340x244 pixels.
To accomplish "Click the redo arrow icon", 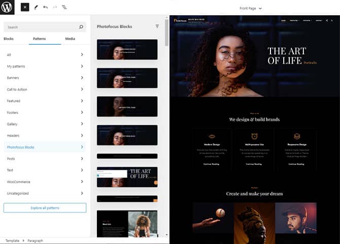I will pyautogui.click(x=55, y=8).
